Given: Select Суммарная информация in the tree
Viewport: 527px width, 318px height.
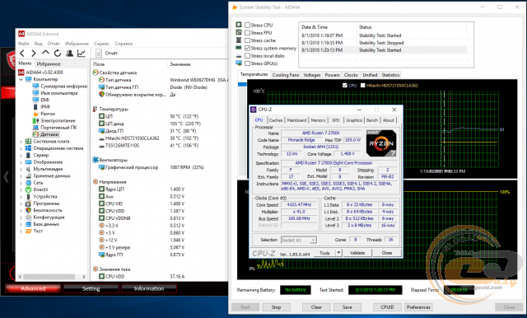Looking at the screenshot, I should coord(63,86).
